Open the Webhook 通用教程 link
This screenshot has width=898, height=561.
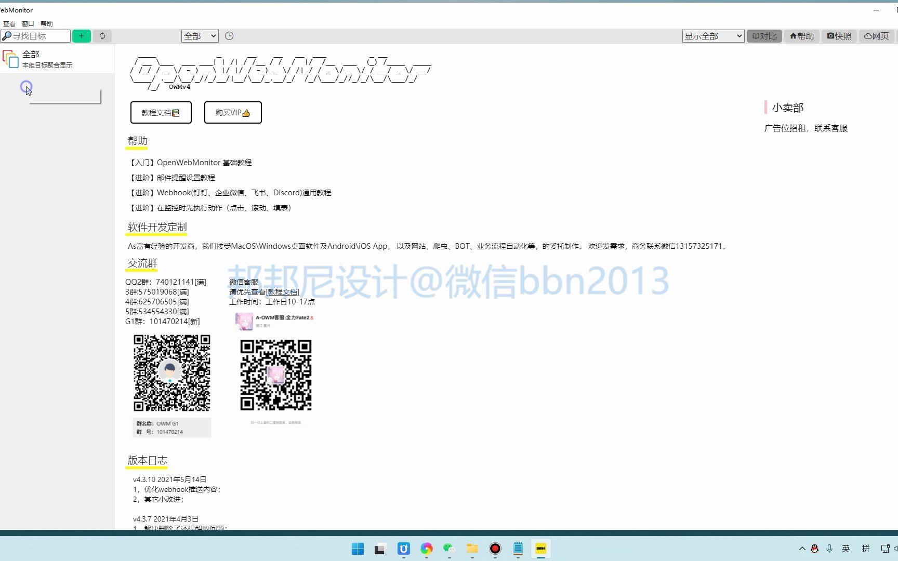[230, 193]
